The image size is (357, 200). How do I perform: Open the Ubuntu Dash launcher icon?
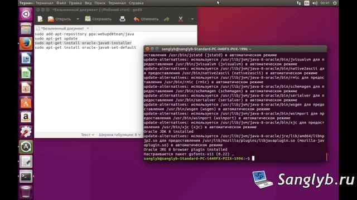click(26, 14)
